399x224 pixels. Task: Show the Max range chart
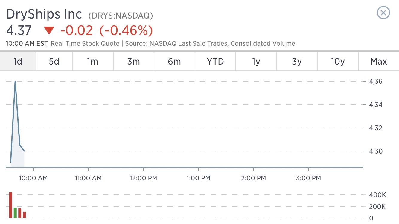379,62
